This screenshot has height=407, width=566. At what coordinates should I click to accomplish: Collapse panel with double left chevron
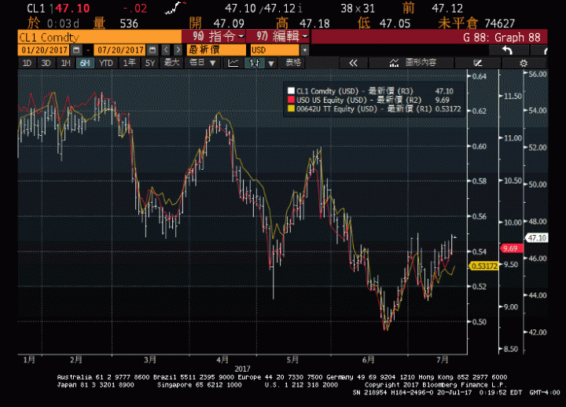tap(353, 63)
